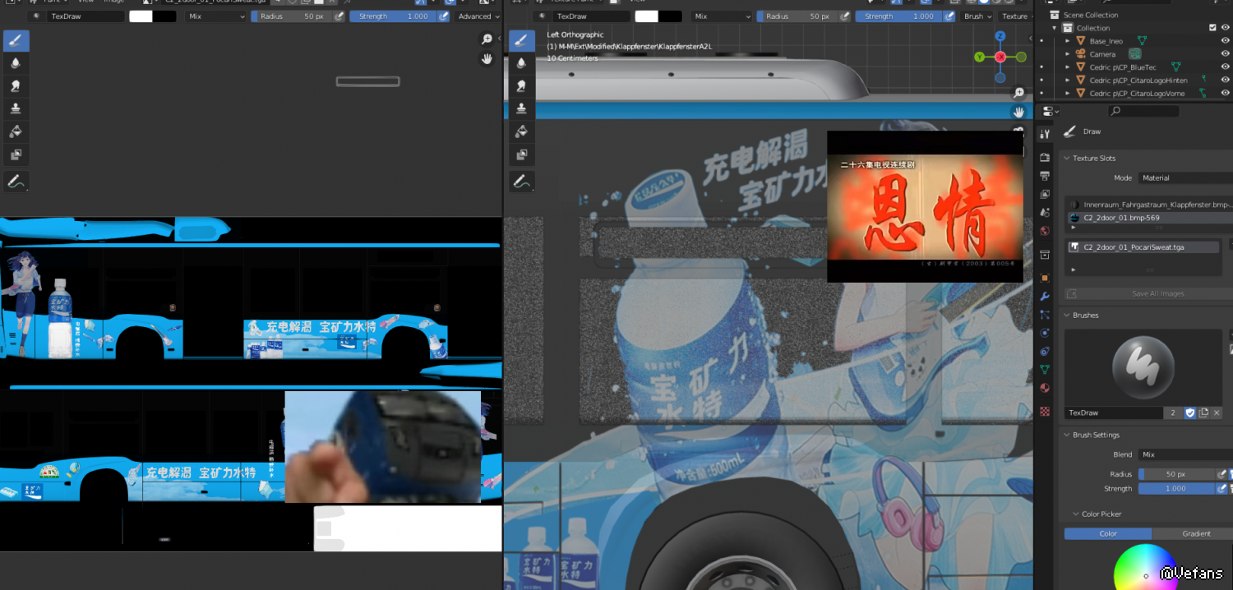This screenshot has width=1233, height=590.
Task: Switch to the Gradient tab in Color Picker
Action: click(1196, 533)
